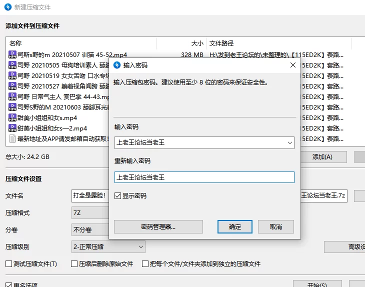Select MP4 icon of 司斯s野的m 20210507 file
This screenshot has width=365, height=287.
pyautogui.click(x=12, y=54)
